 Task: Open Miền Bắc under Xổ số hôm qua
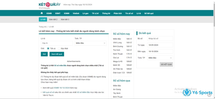coord(117,86)
